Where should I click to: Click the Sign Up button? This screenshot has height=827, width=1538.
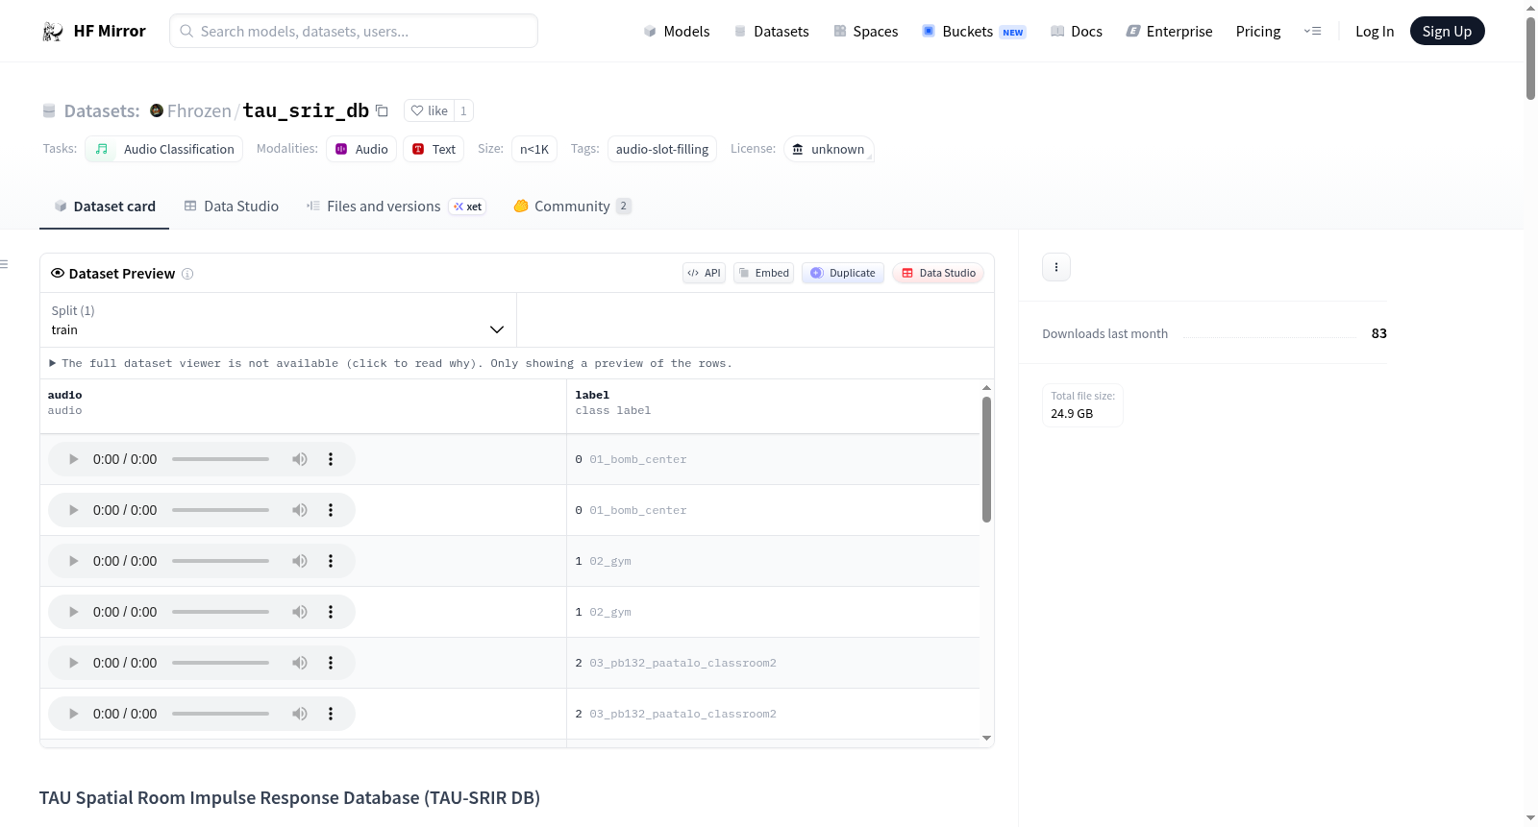pyautogui.click(x=1447, y=31)
